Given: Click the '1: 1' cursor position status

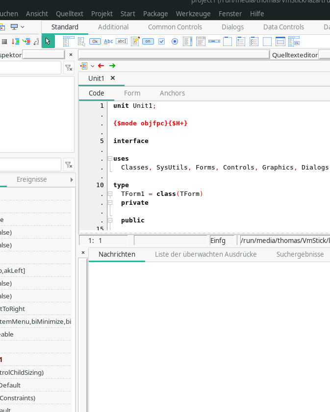Looking at the screenshot, I should (103, 241).
